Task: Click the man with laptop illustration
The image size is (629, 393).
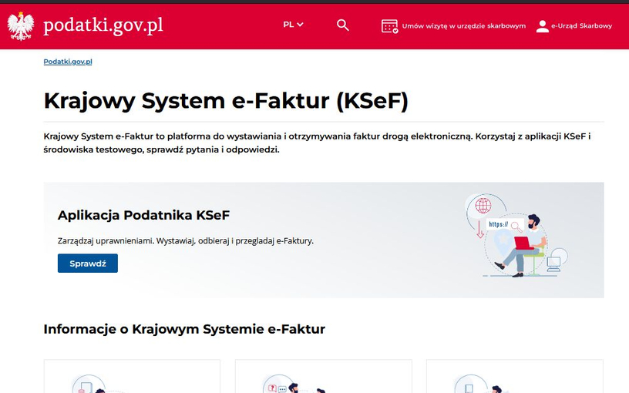Action: click(516, 236)
